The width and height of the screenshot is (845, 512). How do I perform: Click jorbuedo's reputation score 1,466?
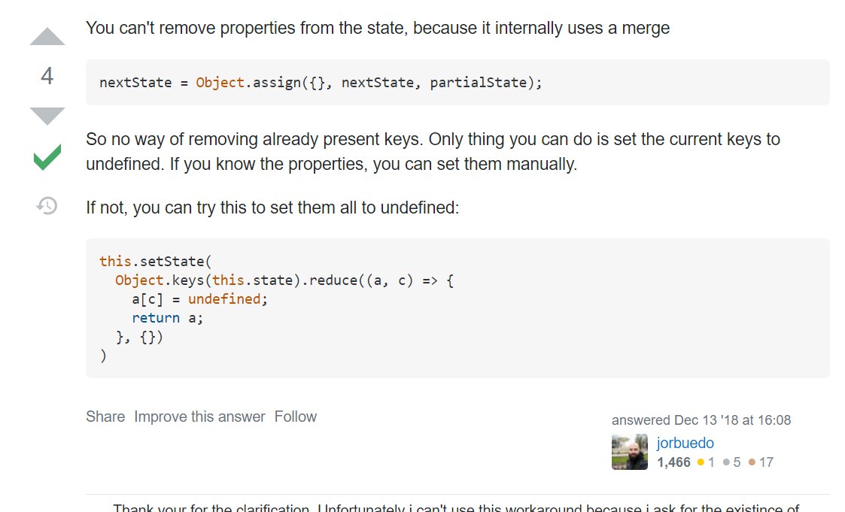pos(673,462)
